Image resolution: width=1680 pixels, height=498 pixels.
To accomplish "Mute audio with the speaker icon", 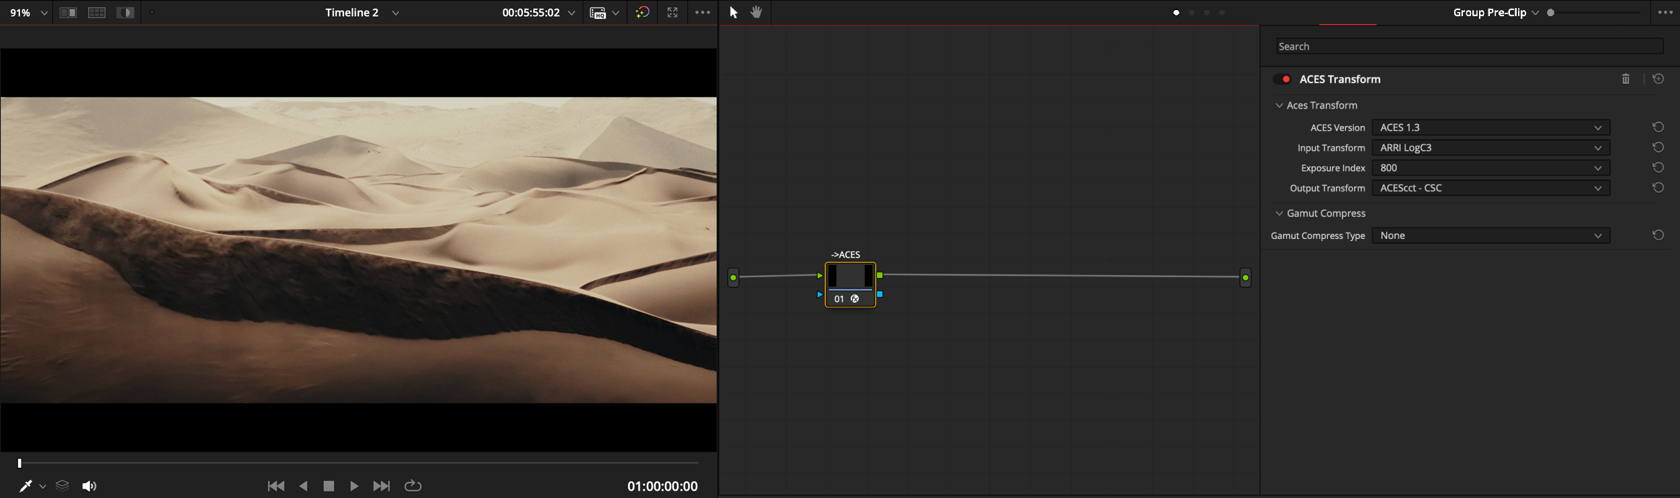I will [89, 486].
